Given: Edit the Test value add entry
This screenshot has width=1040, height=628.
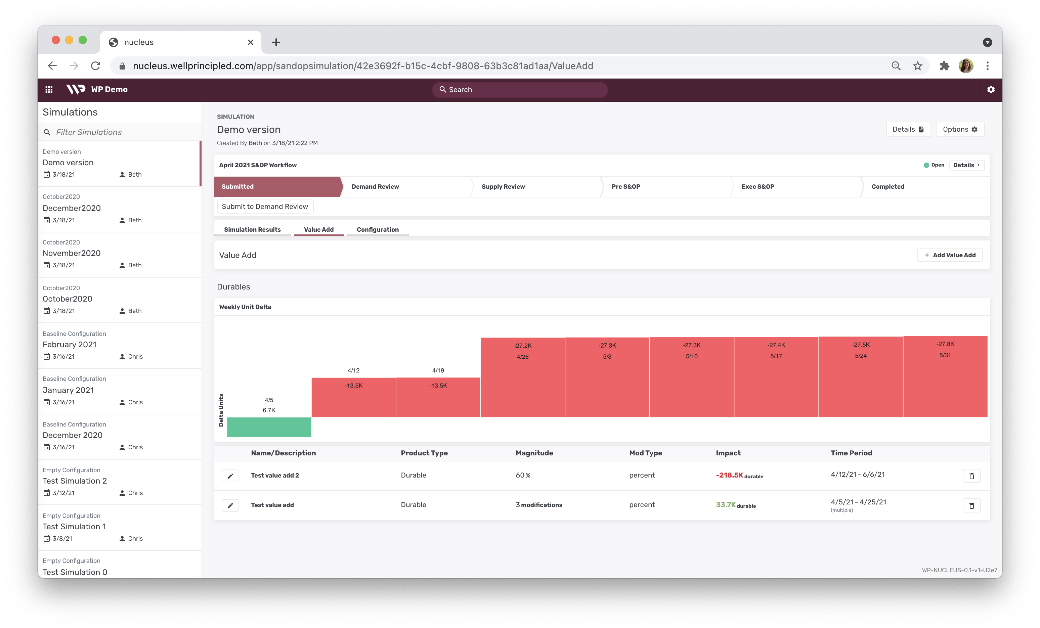Looking at the screenshot, I should pos(230,505).
